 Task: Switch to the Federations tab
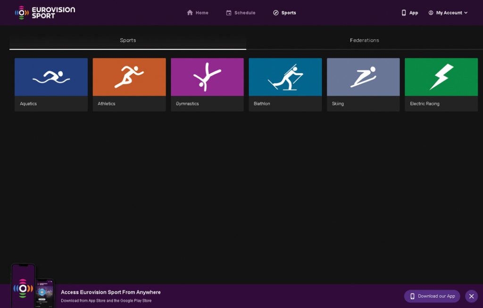364,41
